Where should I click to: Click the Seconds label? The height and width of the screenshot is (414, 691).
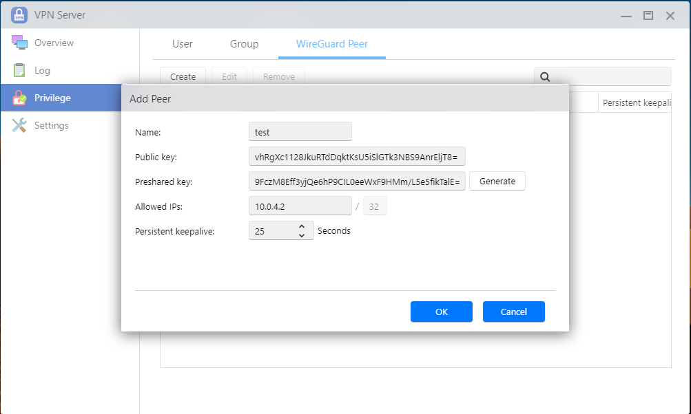pyautogui.click(x=334, y=231)
